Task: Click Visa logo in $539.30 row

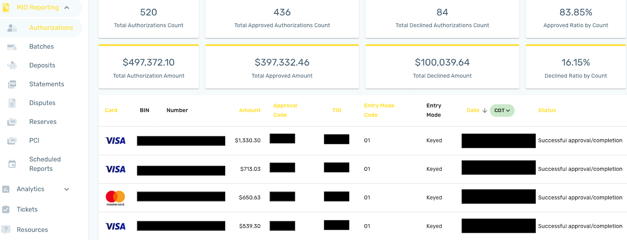Action: pyautogui.click(x=115, y=226)
